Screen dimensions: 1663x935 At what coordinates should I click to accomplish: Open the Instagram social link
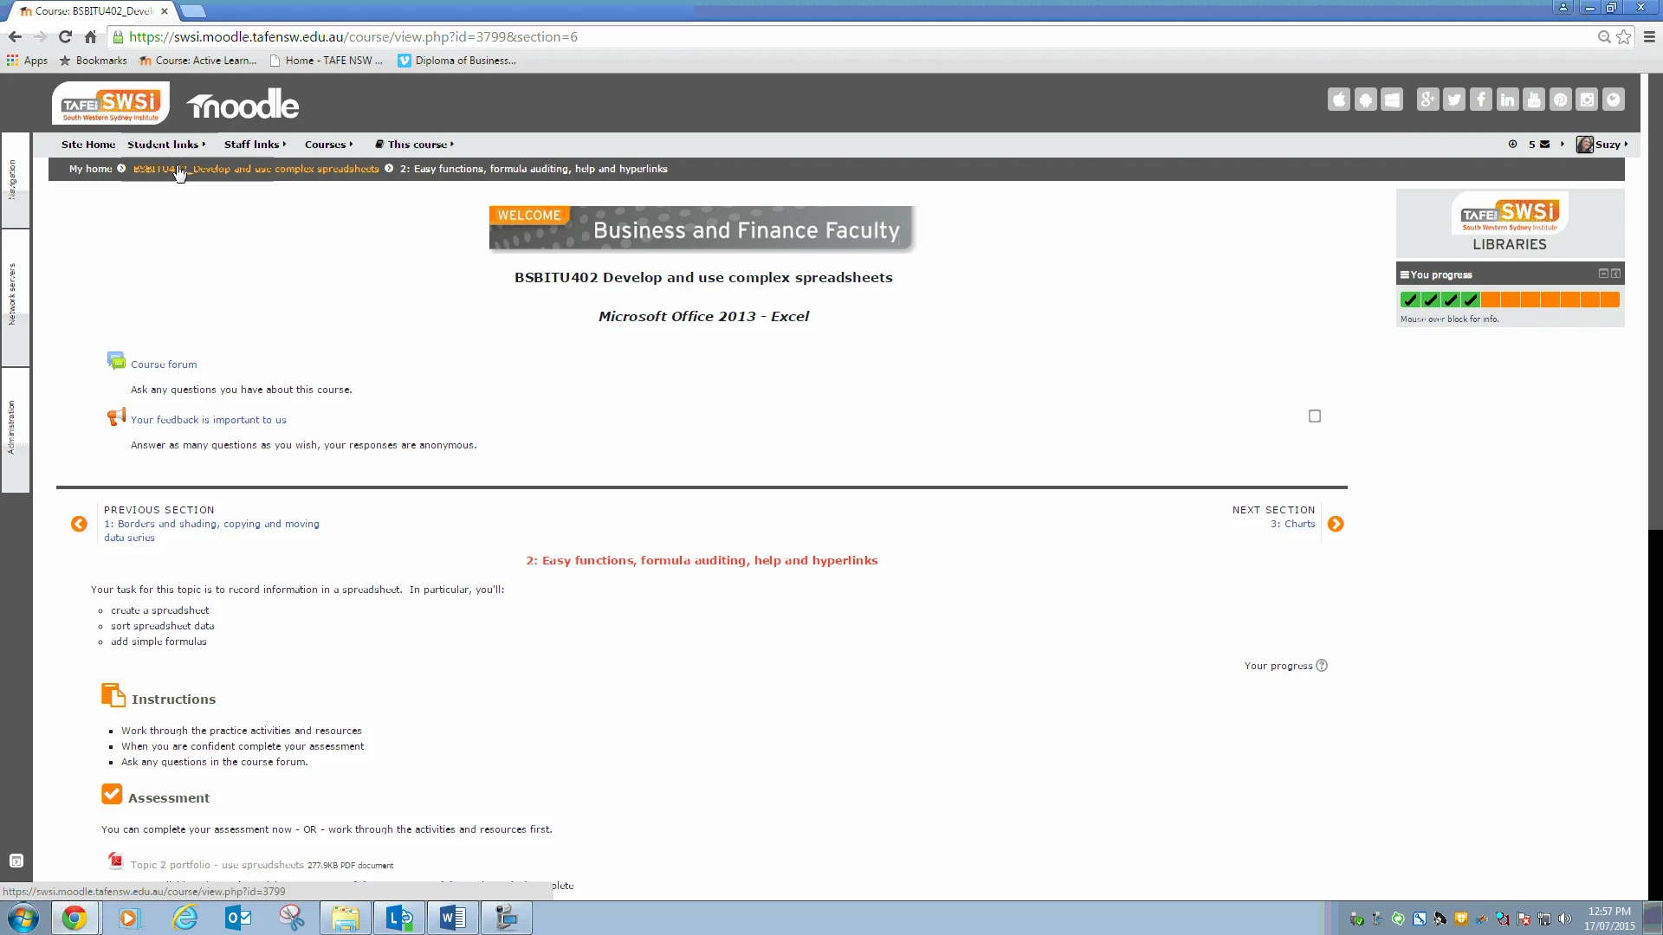pyautogui.click(x=1587, y=100)
